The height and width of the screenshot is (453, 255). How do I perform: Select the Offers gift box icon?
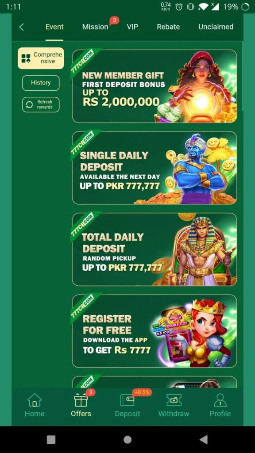(x=81, y=400)
